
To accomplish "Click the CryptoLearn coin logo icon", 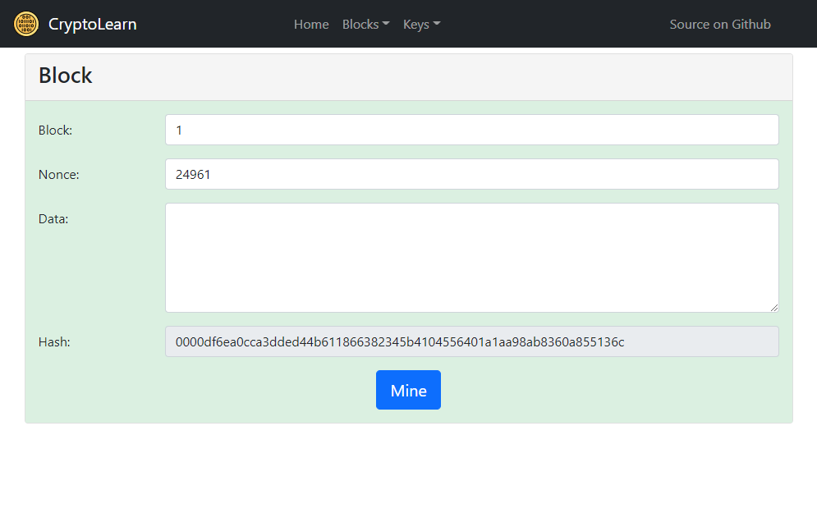I will pyautogui.click(x=26, y=24).
